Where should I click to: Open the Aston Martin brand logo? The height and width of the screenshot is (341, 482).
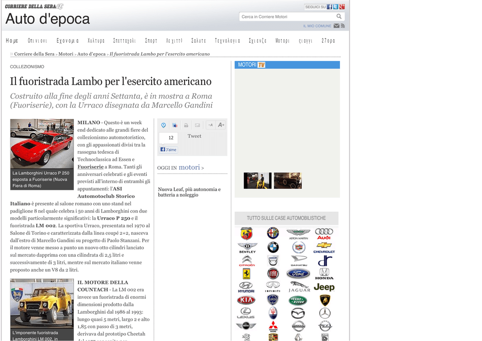coord(298,234)
